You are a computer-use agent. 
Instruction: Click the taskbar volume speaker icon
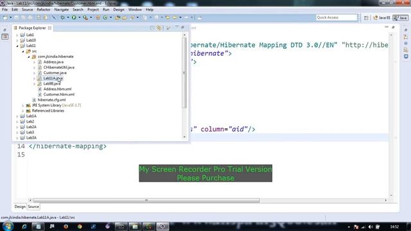(371, 227)
